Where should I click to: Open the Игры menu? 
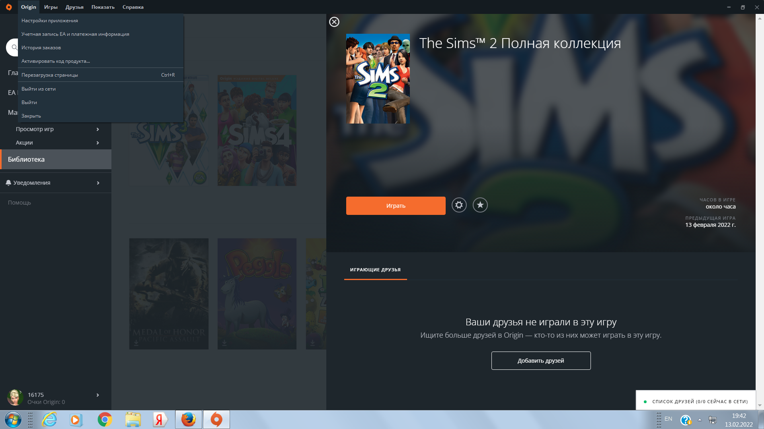(x=51, y=7)
